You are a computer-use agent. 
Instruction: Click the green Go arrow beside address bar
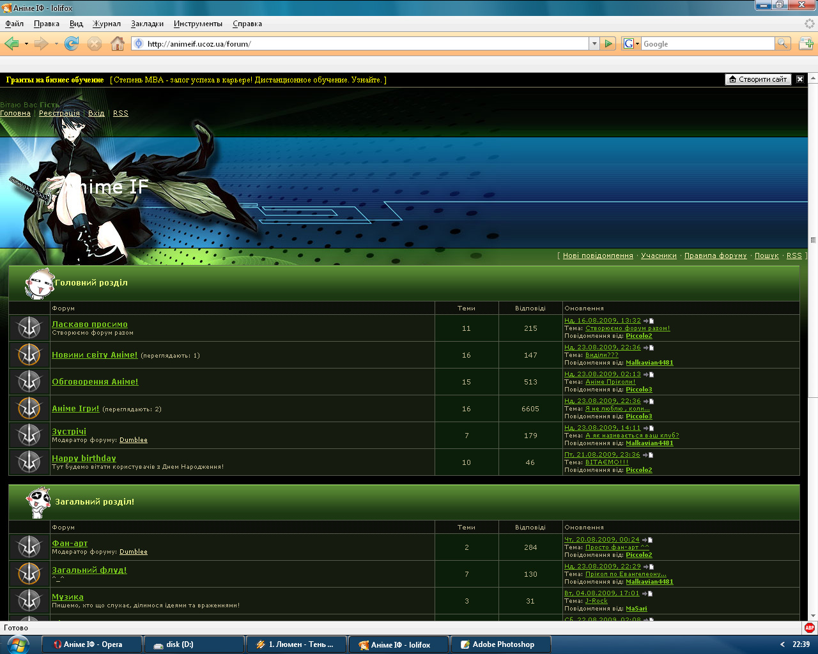point(608,43)
